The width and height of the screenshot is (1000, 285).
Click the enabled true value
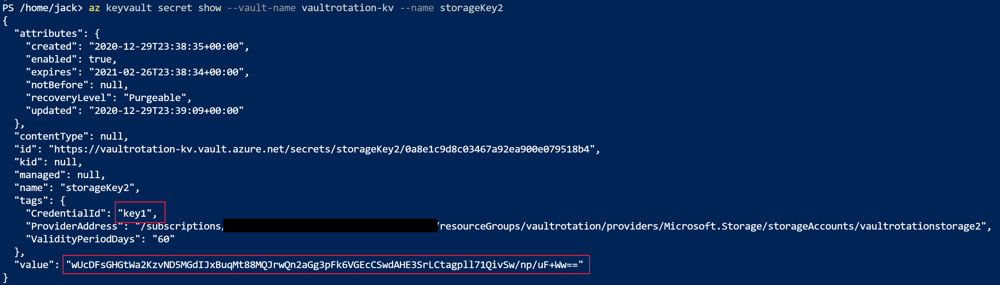[x=100, y=59]
